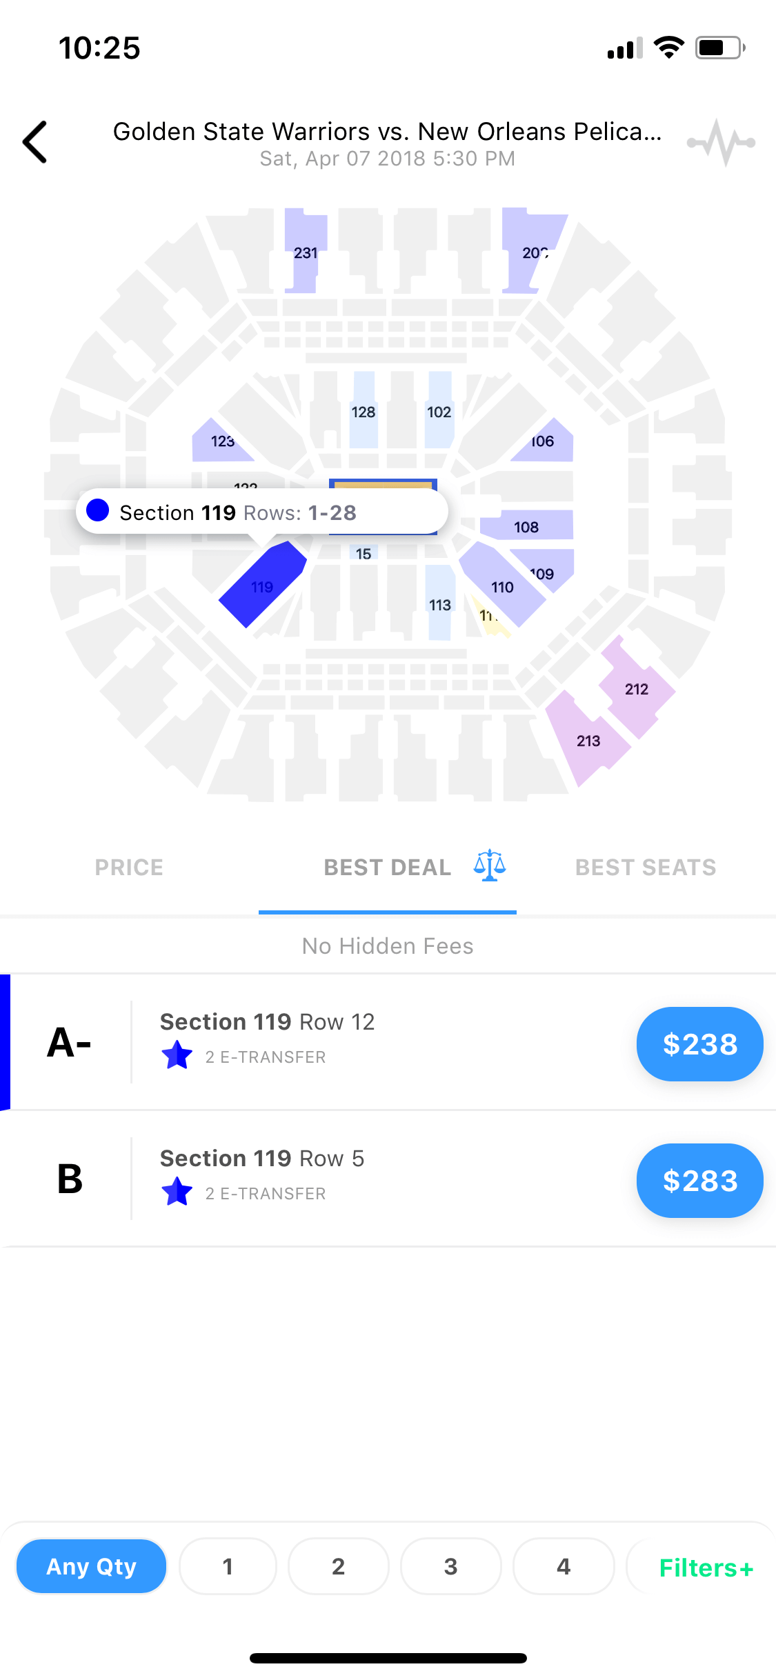This screenshot has width=776, height=1680.
Task: Open the Section 119 Row 12 listing
Action: [x=388, y=1042]
